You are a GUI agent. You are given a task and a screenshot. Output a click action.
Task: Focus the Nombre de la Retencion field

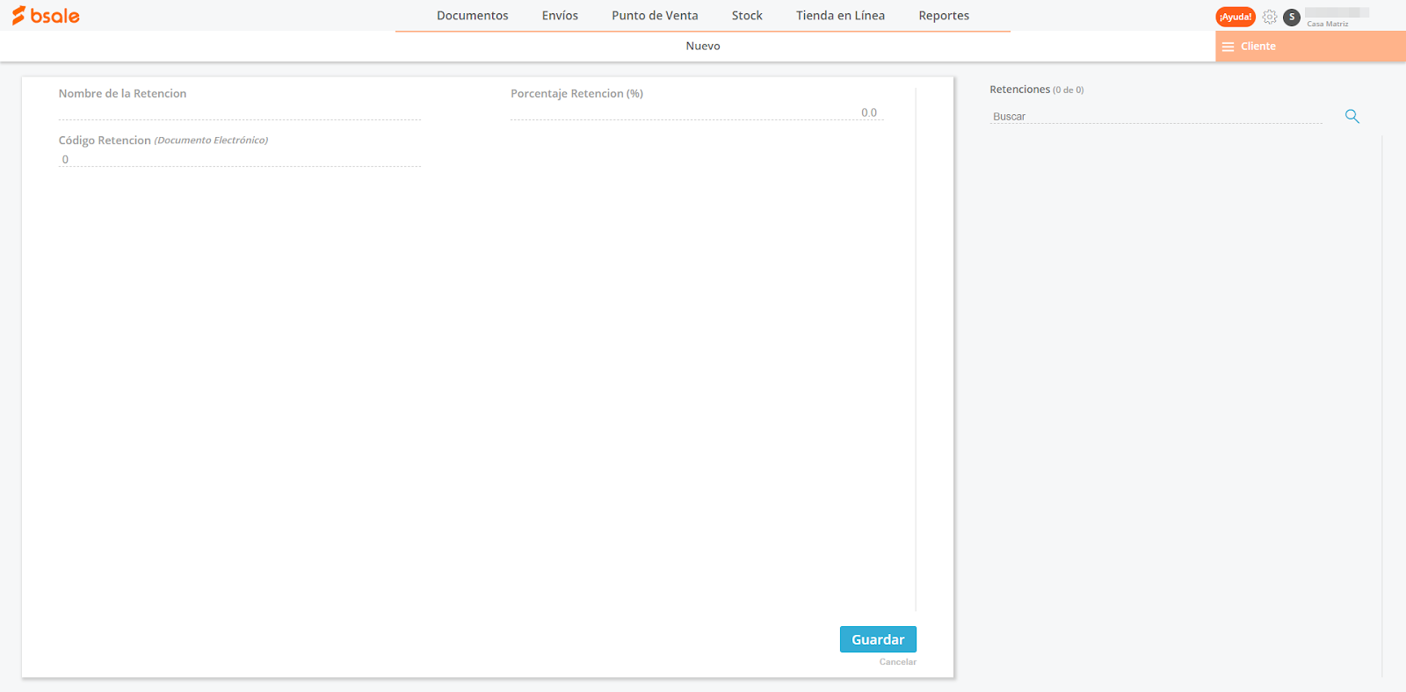click(240, 112)
